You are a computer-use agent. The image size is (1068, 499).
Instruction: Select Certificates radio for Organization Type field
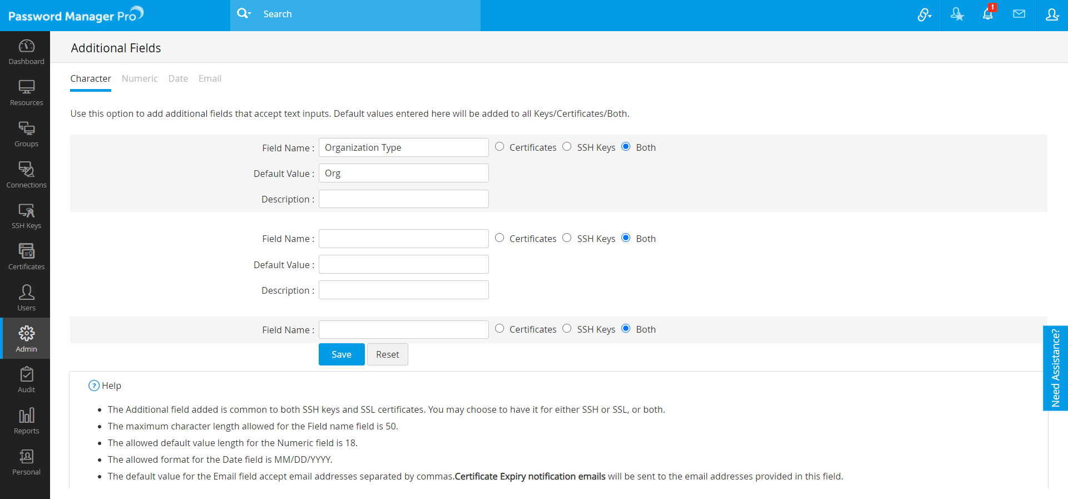click(x=500, y=147)
